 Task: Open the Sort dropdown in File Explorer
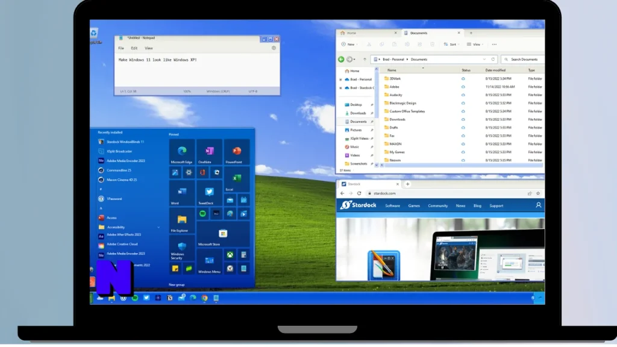tap(451, 45)
